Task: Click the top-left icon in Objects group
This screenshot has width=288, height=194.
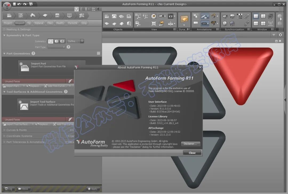Action: tap(107, 16)
